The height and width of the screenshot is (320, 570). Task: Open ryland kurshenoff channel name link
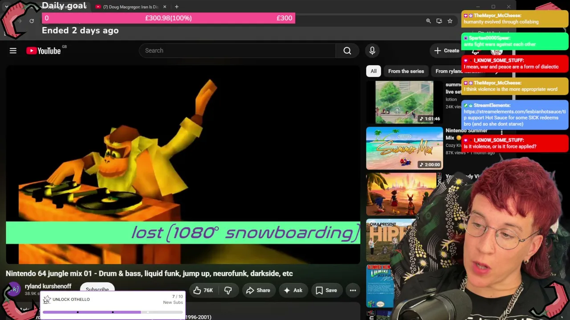(48, 286)
